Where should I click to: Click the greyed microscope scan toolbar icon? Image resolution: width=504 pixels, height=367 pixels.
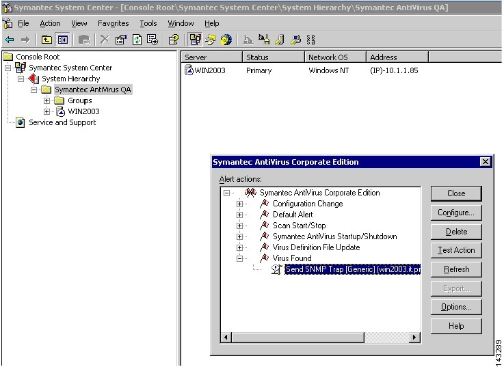pyautogui.click(x=248, y=40)
